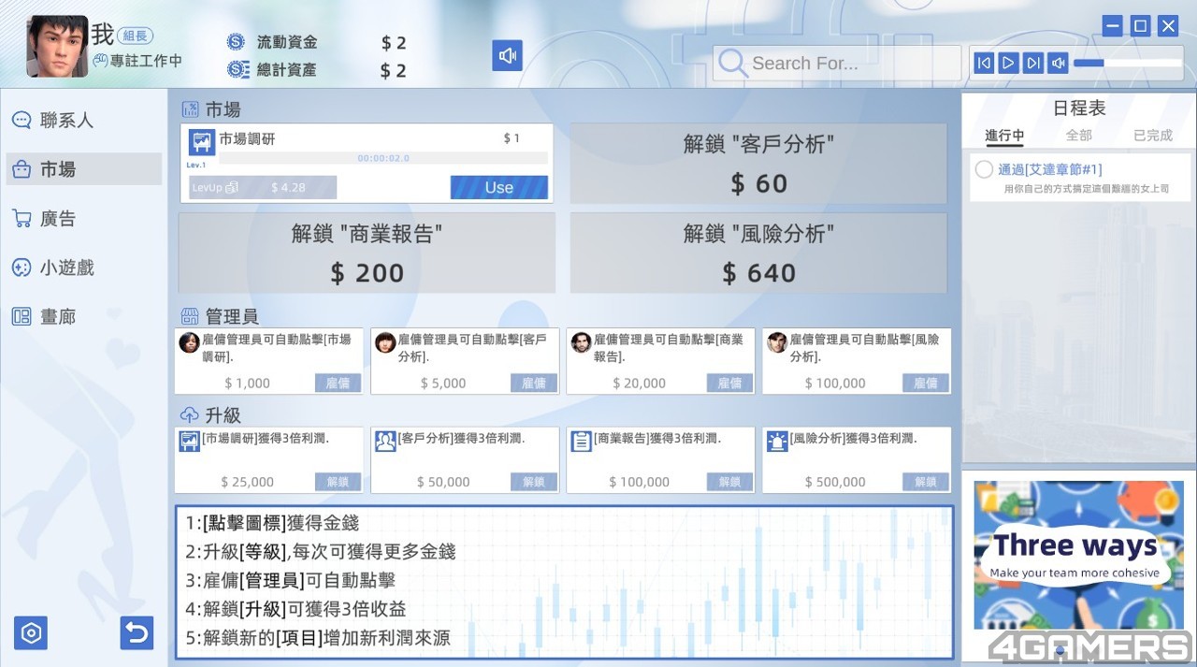Select the 通過[艾達章節#1] task radio circle
The height and width of the screenshot is (667, 1197).
click(x=984, y=170)
